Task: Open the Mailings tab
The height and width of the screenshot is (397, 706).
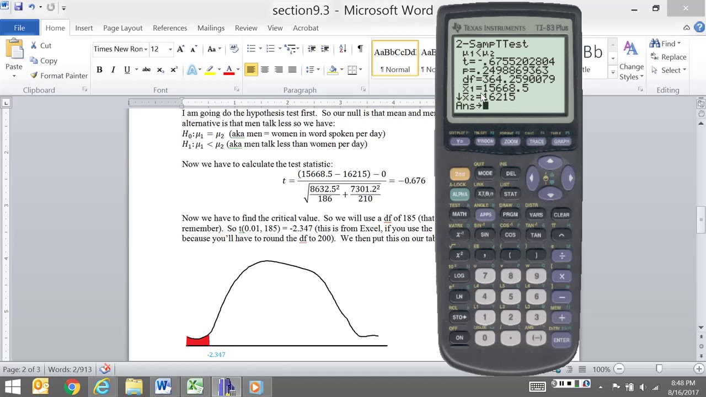Action: pyautogui.click(x=211, y=28)
